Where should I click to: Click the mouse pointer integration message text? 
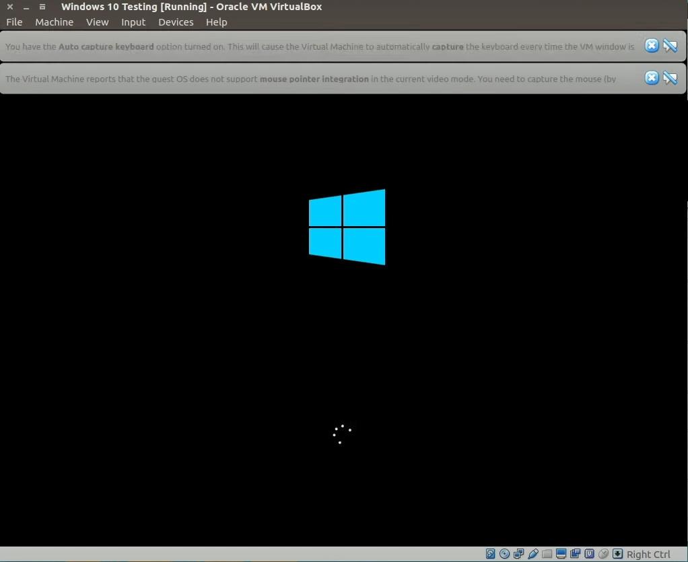coord(310,79)
